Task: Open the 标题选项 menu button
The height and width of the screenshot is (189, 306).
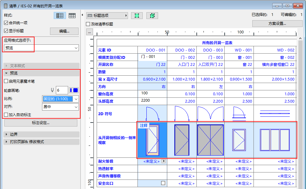Action: (107, 16)
